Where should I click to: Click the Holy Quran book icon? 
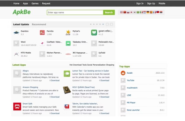coord(67,90)
